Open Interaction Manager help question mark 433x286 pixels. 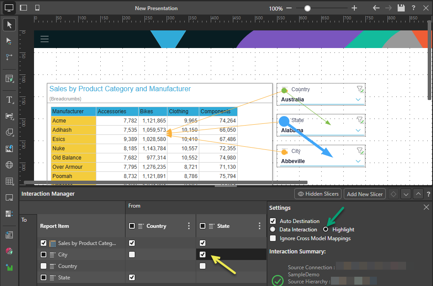(428, 194)
